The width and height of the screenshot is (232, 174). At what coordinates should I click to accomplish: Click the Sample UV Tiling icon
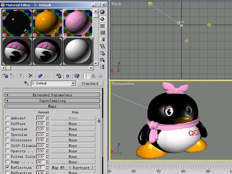pos(102,33)
